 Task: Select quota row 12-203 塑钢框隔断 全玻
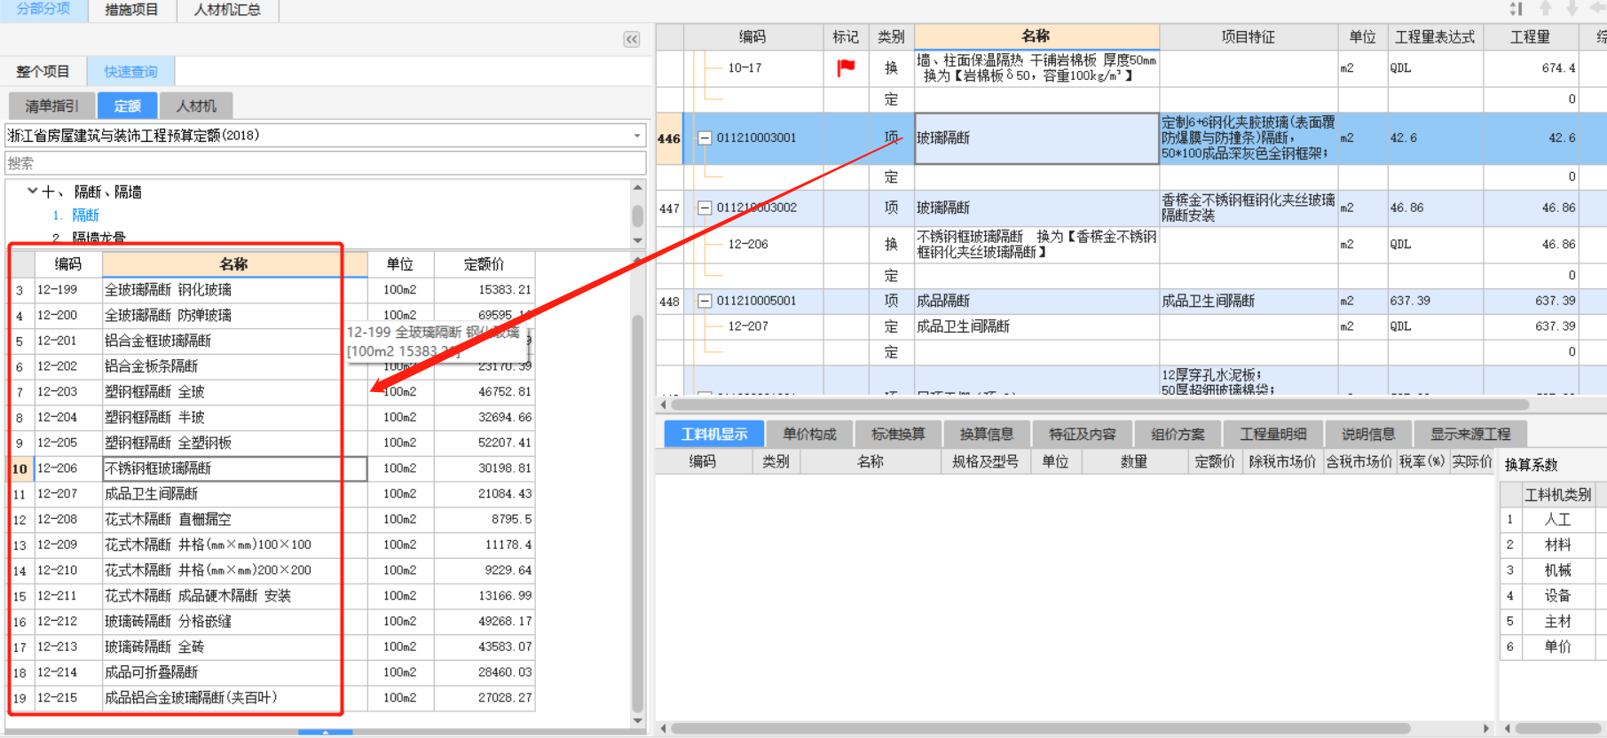point(272,392)
